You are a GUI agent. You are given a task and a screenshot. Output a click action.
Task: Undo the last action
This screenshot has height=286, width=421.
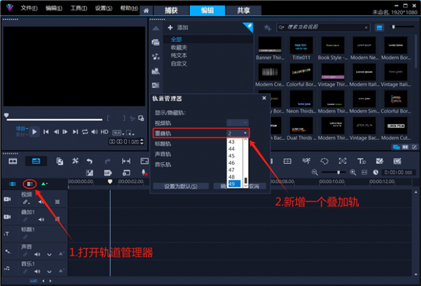pyautogui.click(x=89, y=161)
